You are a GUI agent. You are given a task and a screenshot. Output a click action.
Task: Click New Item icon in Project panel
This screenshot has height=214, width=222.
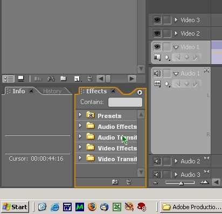point(77,79)
